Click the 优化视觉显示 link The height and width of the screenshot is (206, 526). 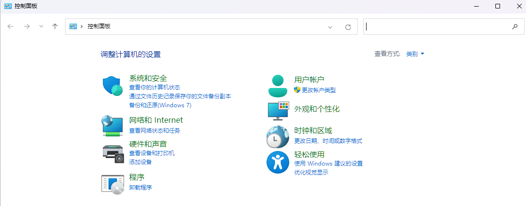click(x=311, y=173)
